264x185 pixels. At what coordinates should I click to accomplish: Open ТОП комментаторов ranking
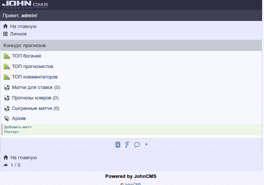(x=35, y=77)
